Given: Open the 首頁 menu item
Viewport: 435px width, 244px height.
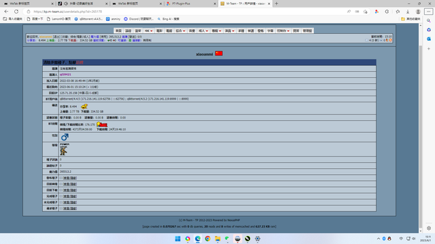Looking at the screenshot, I should (x=118, y=30).
